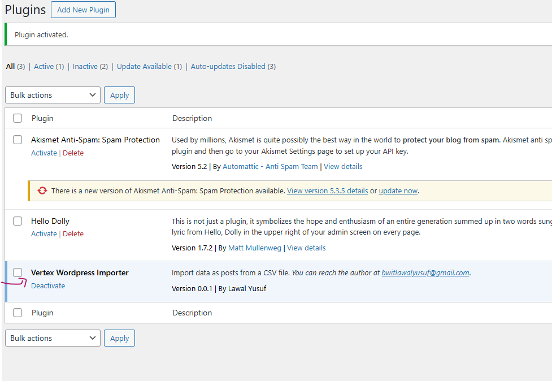Activate the Hello Dolly plugin
This screenshot has width=552, height=381.
[x=44, y=234]
